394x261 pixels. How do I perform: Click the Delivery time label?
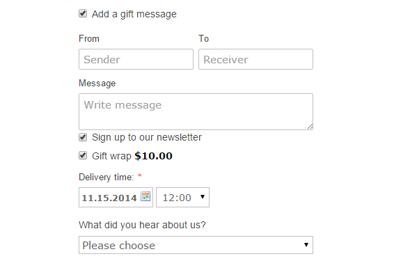click(107, 177)
